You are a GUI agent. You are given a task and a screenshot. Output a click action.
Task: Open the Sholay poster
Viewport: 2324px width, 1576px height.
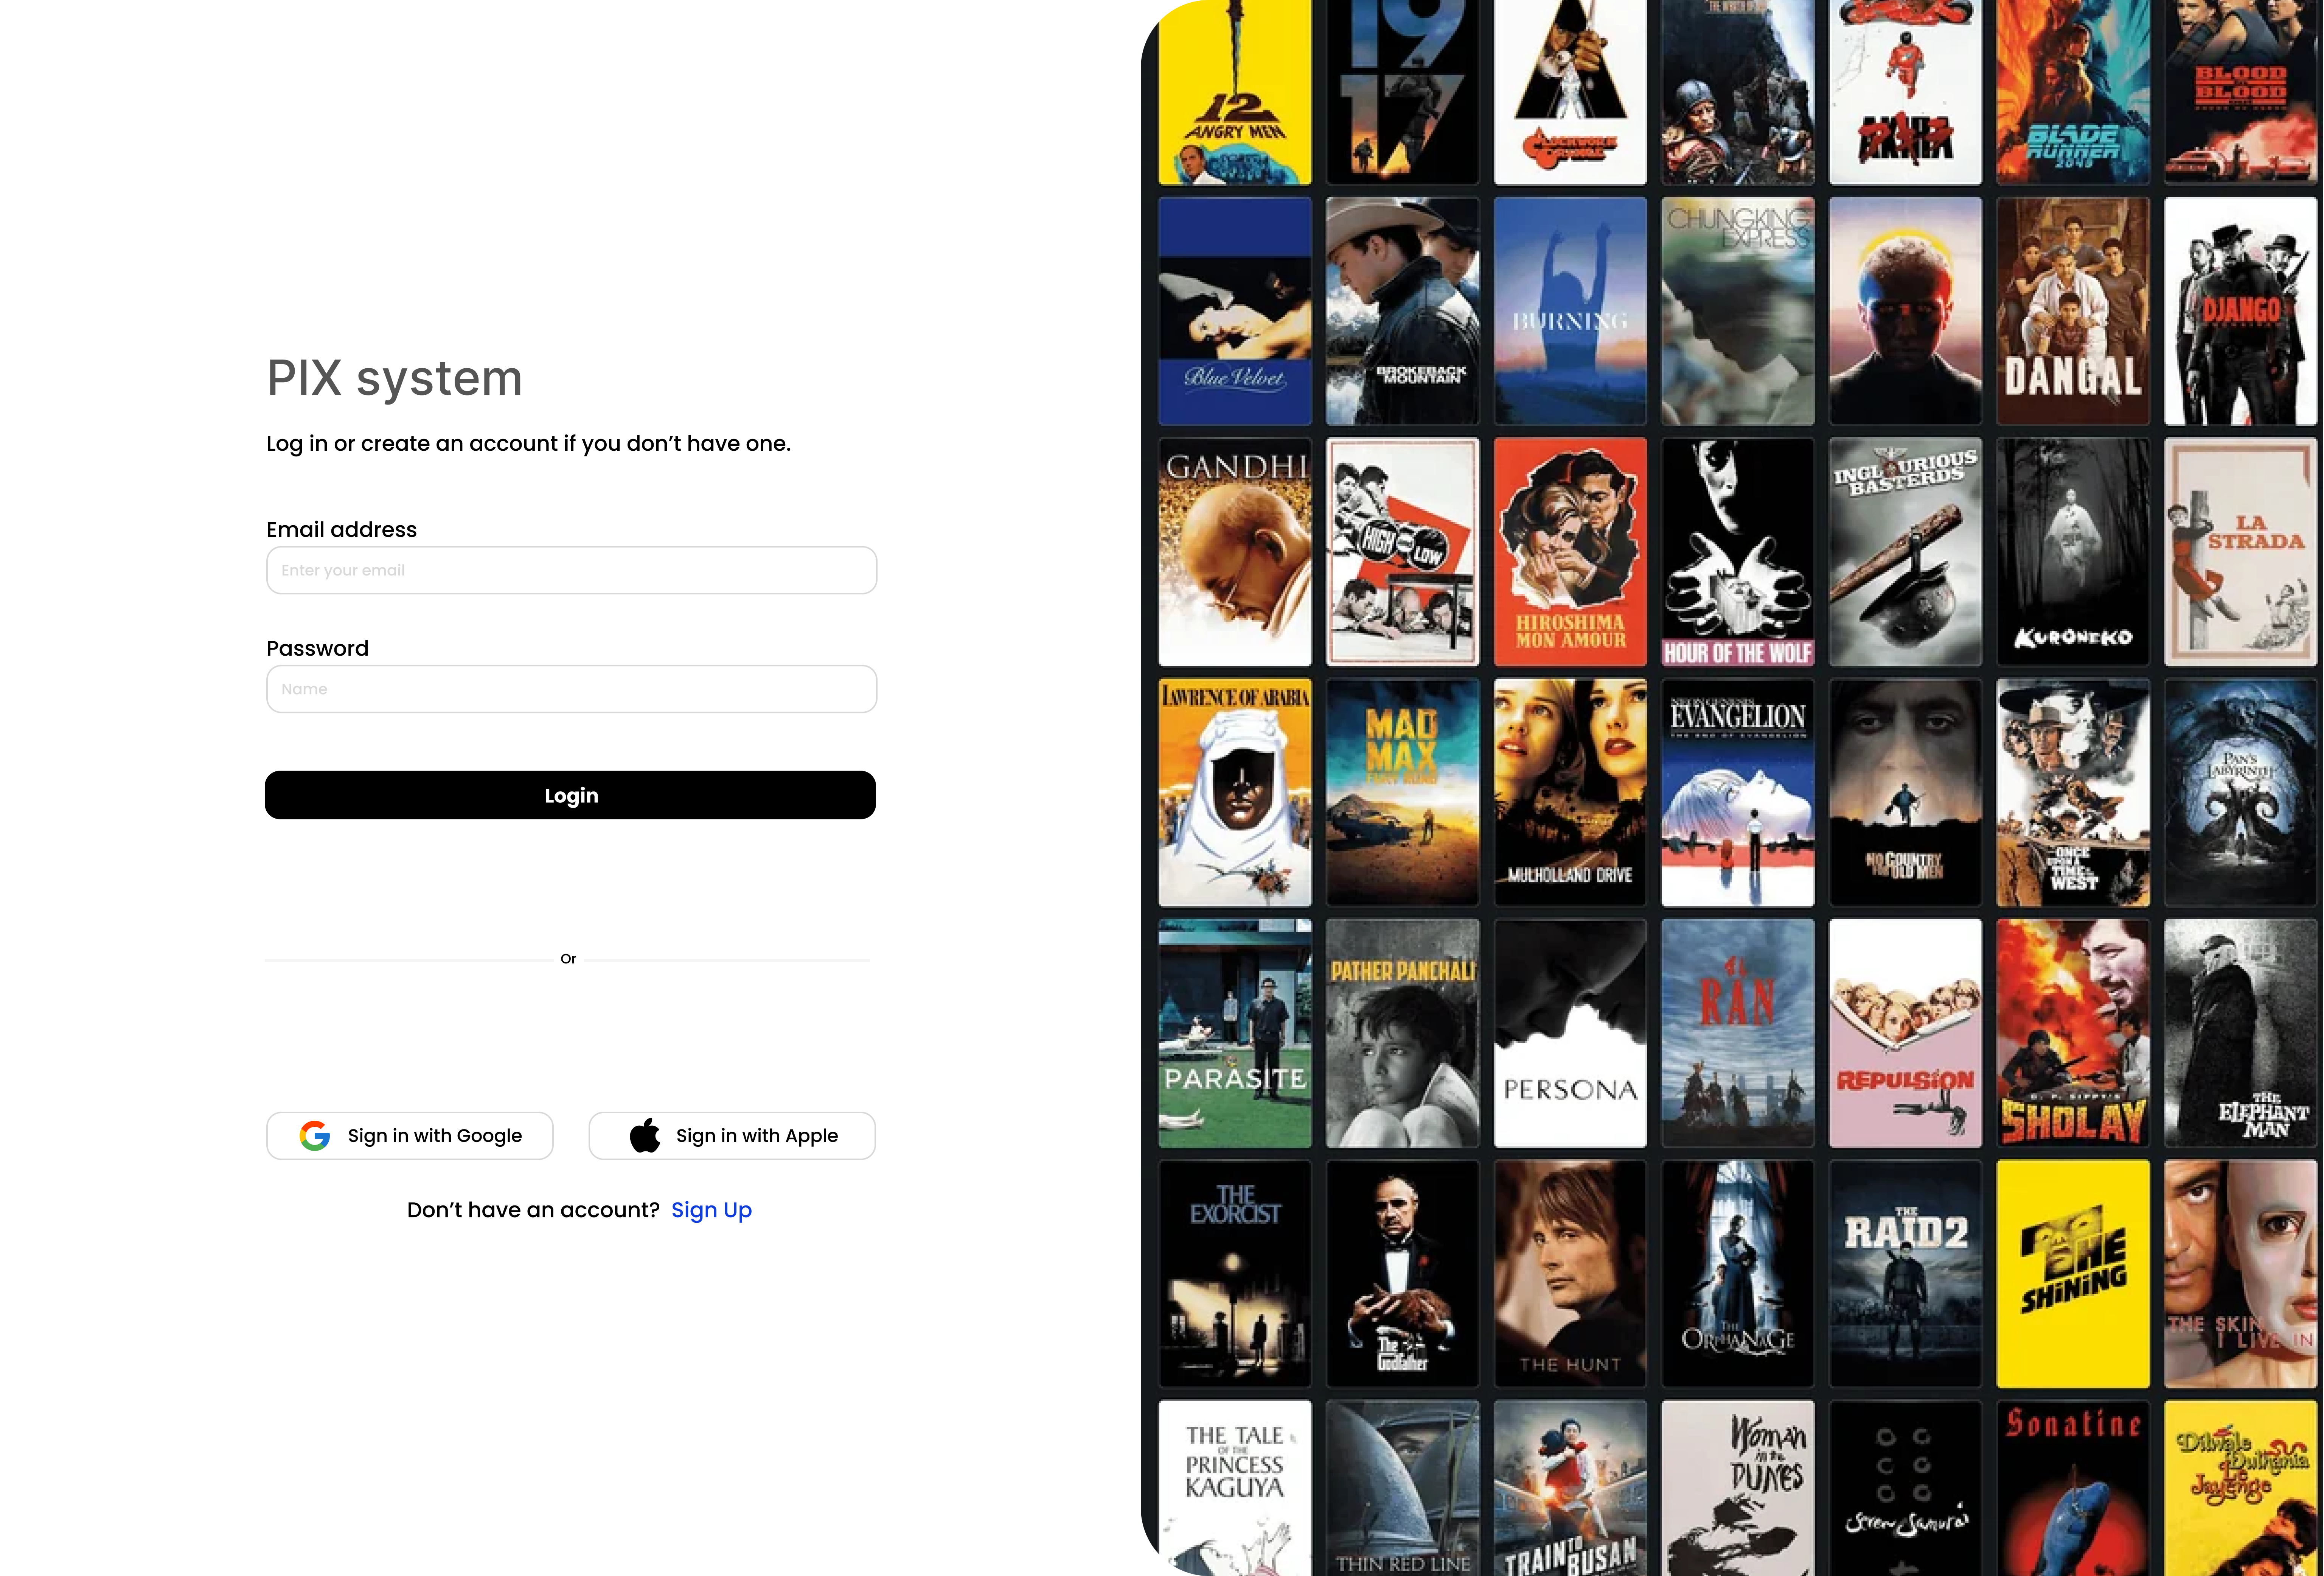[x=2073, y=1033]
